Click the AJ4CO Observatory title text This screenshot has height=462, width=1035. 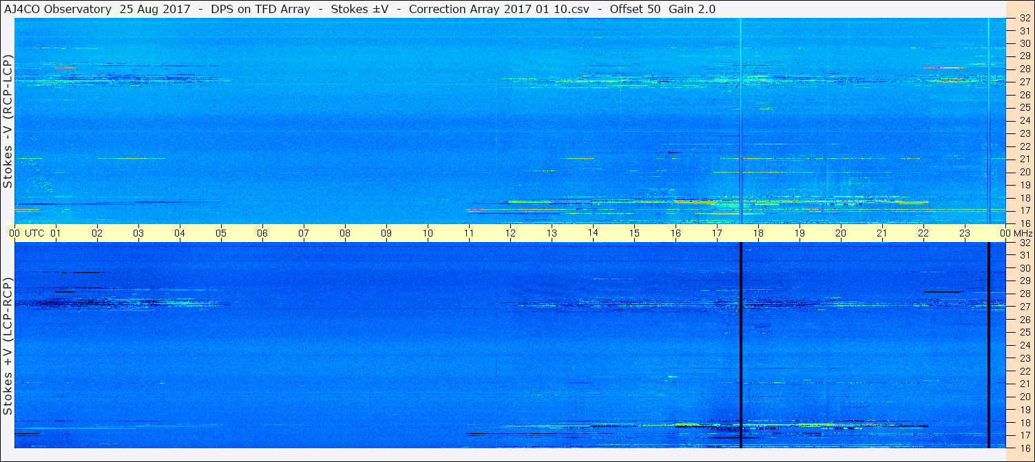57,10
